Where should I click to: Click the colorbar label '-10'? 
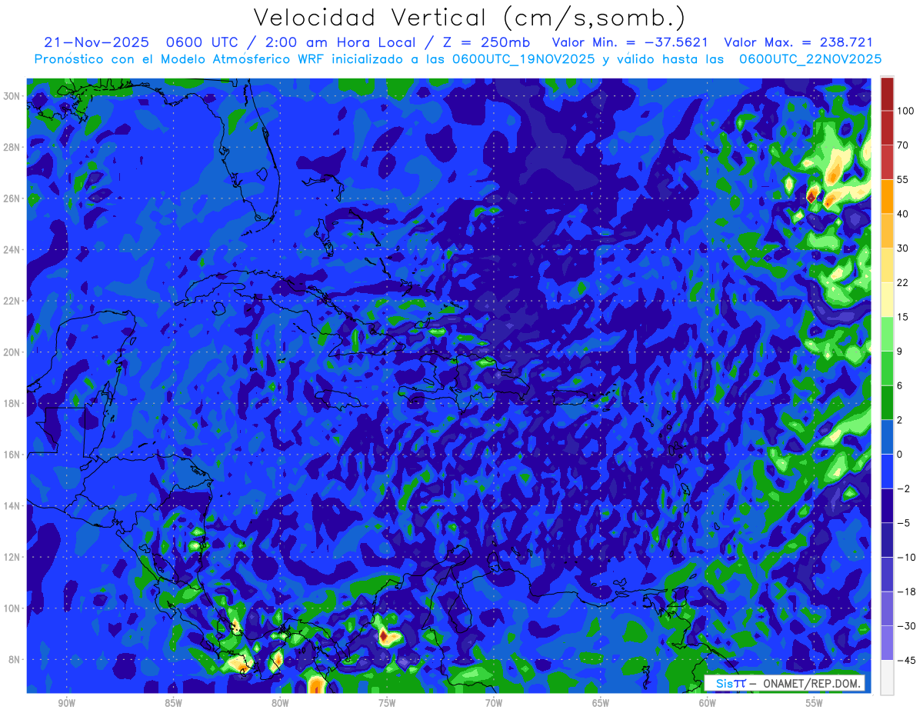[x=905, y=557]
